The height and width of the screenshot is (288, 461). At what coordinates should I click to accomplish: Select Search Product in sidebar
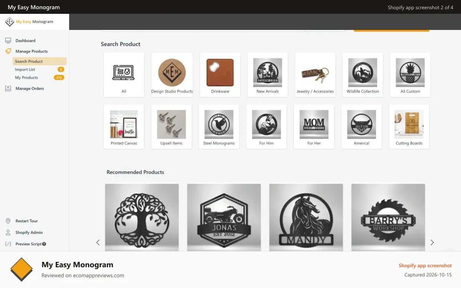40,61
